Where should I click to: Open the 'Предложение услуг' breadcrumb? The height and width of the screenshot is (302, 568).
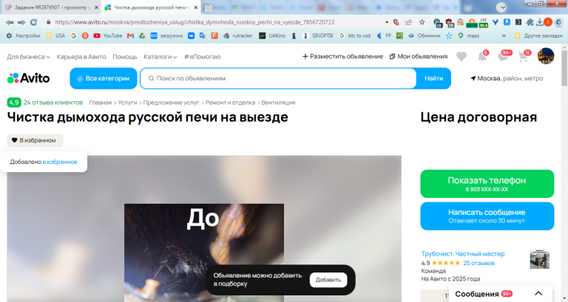pos(171,103)
